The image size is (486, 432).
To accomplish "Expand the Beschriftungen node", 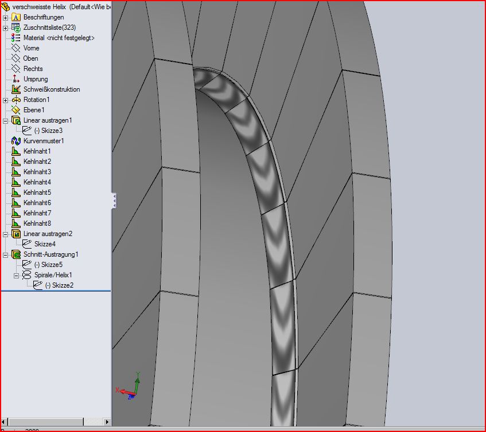I will point(5,18).
